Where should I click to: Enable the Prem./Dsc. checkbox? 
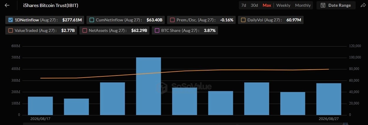(x=172, y=20)
